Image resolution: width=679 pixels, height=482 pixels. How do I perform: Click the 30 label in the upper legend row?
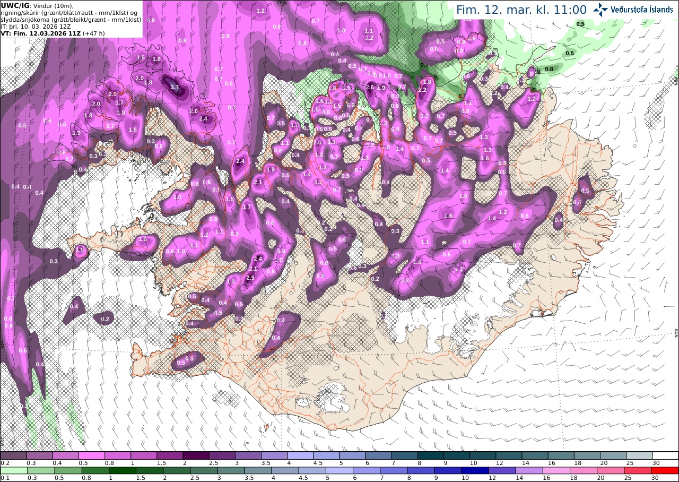point(656,463)
